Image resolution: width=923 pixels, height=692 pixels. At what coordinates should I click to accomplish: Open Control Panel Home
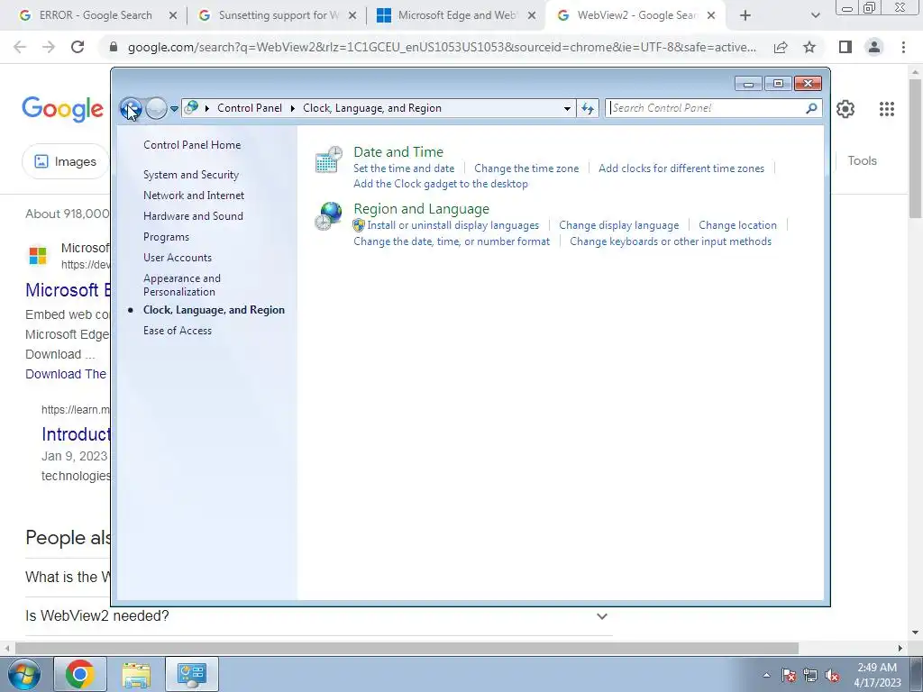(192, 145)
